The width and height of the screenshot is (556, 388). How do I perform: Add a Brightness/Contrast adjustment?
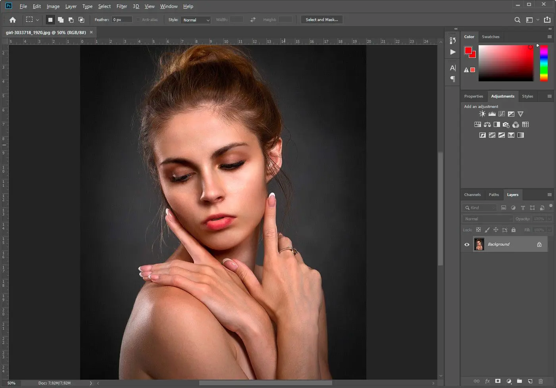pos(482,114)
